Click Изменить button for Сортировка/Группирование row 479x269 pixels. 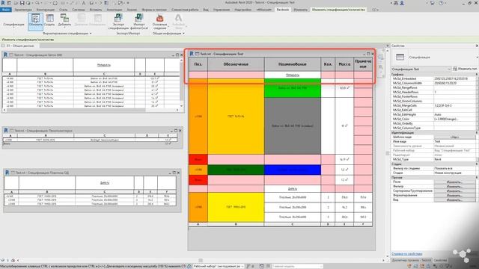[x=454, y=191]
